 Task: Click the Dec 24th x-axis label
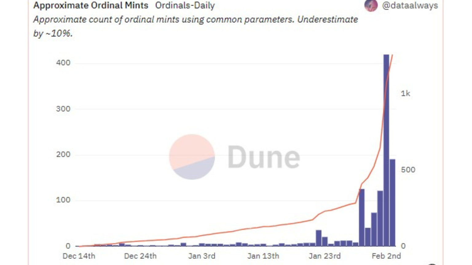click(x=140, y=256)
